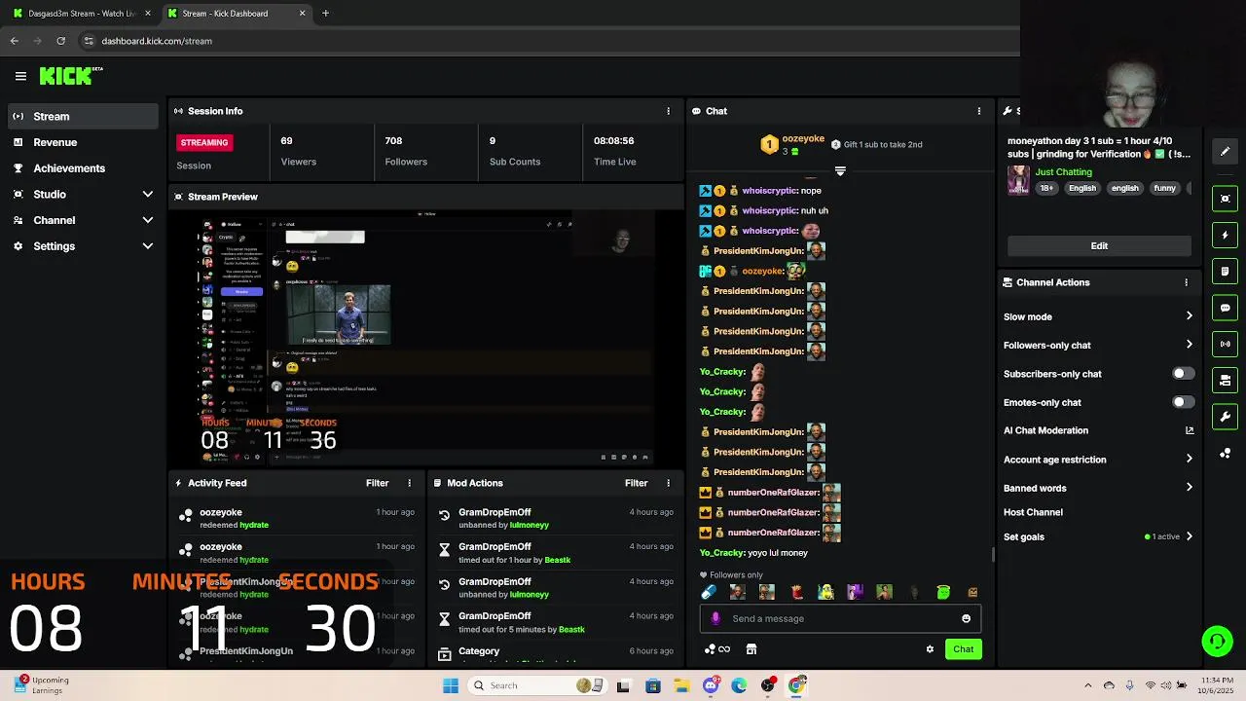This screenshot has height=701, width=1246.
Task: Click the pencil edit icon in sidebar
Action: tap(1226, 151)
